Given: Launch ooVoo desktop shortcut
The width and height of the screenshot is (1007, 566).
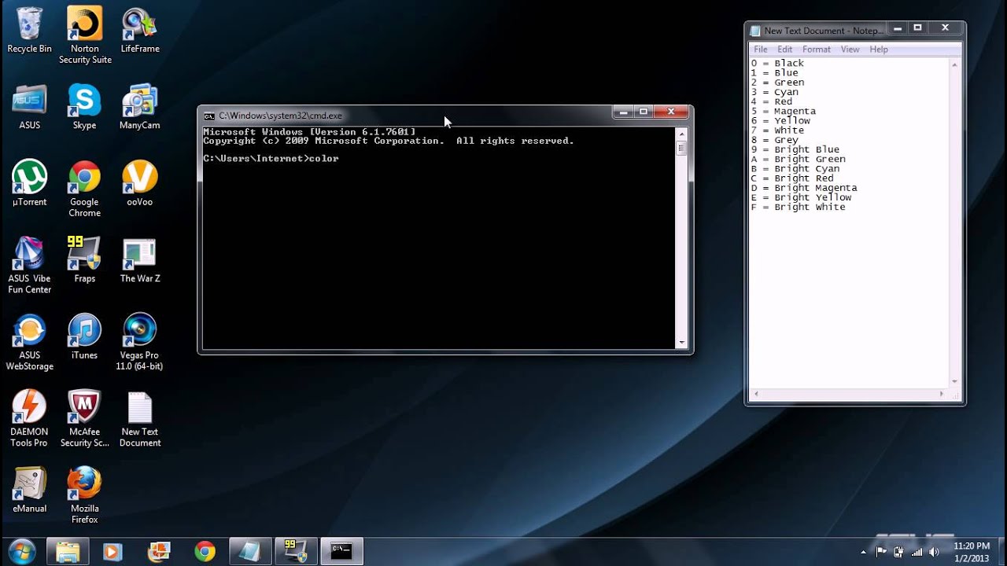Looking at the screenshot, I should [x=140, y=183].
